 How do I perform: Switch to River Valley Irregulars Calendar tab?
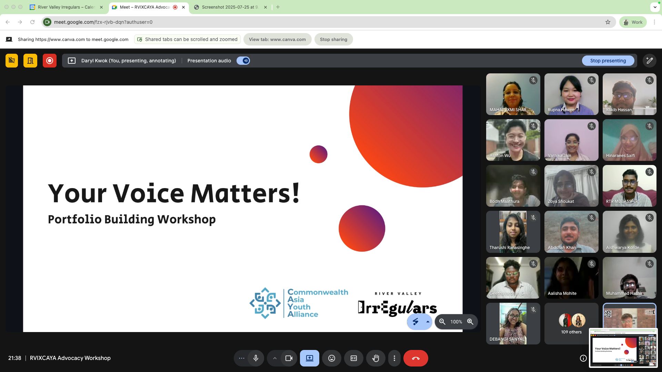tap(66, 7)
